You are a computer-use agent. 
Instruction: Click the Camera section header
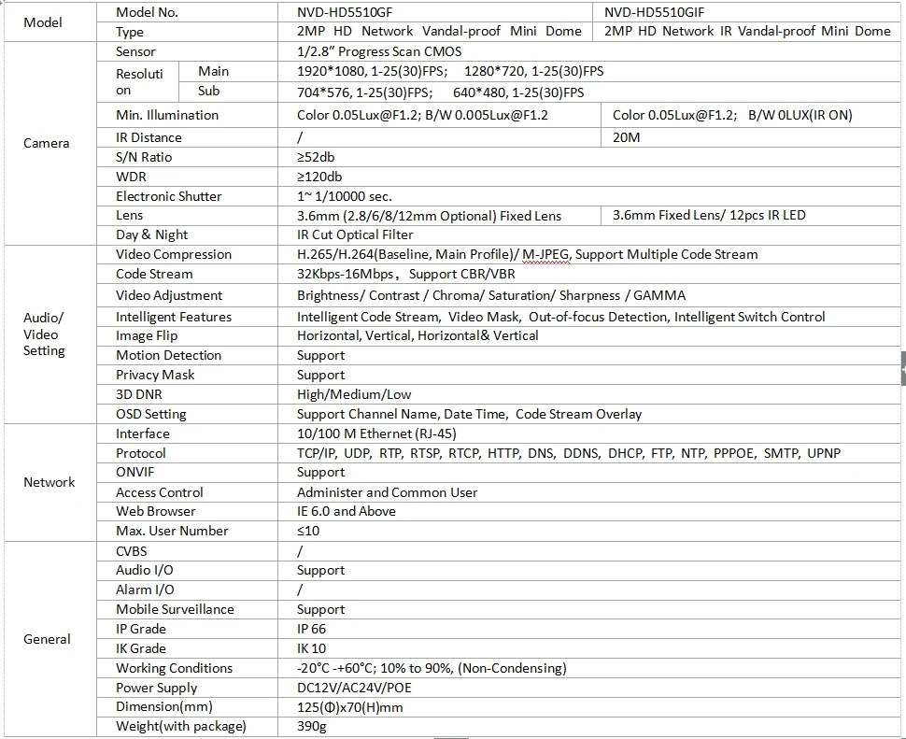coord(46,143)
